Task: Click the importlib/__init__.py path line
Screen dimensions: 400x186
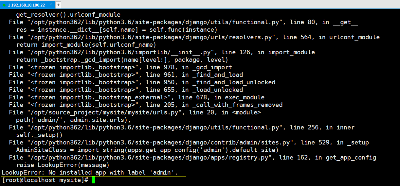Action: (162, 52)
